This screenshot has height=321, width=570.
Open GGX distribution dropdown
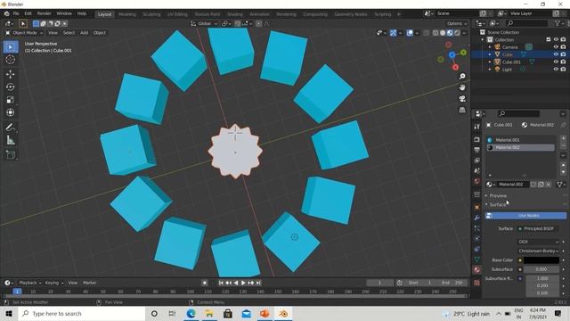tap(538, 242)
